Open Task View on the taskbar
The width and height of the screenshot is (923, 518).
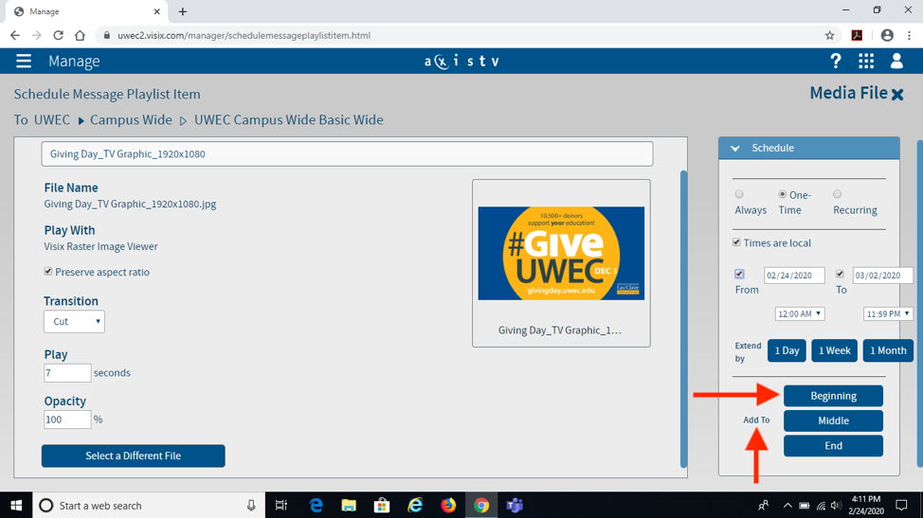point(281,505)
